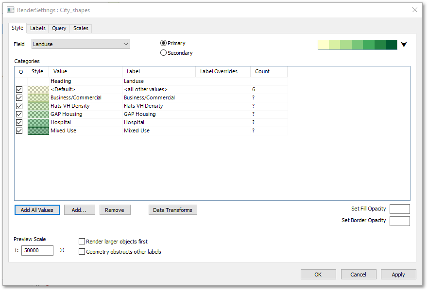The height and width of the screenshot is (291, 428).
Task: Click the Mixed Use style swatch
Action: (x=38, y=130)
